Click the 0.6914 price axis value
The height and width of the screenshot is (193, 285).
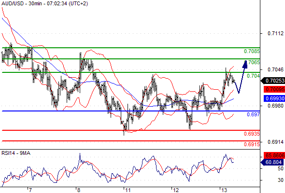pos(275,142)
